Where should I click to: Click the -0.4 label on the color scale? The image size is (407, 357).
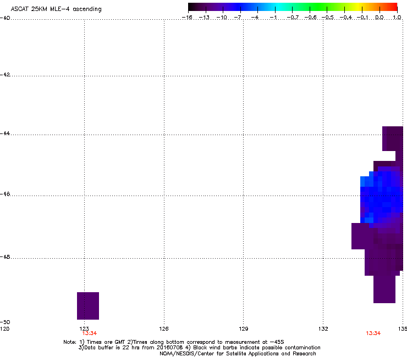coord(346,18)
